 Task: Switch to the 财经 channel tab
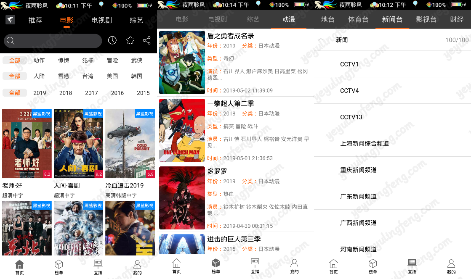click(457, 19)
